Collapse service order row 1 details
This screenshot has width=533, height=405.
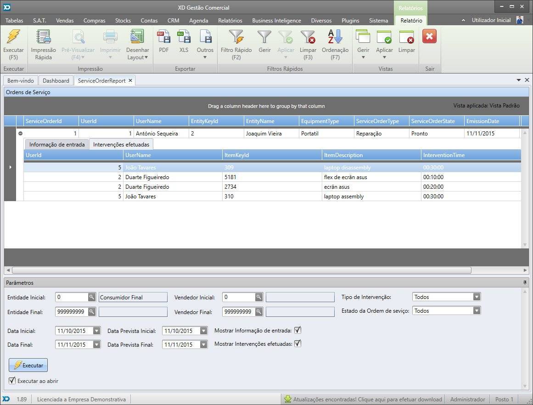click(x=20, y=133)
